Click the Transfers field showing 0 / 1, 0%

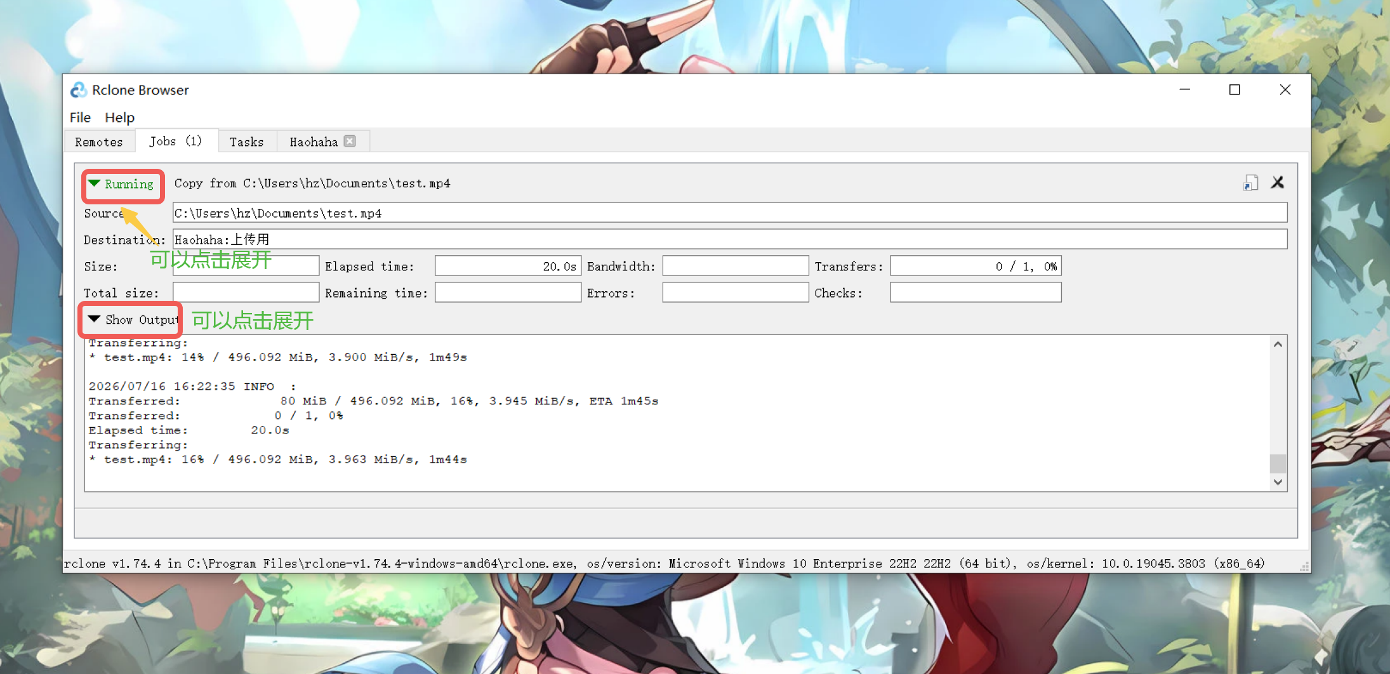point(976,266)
